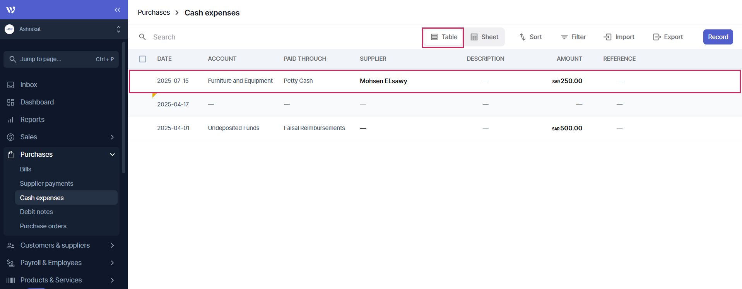
Task: Click the Filter lines icon
Action: tap(564, 37)
